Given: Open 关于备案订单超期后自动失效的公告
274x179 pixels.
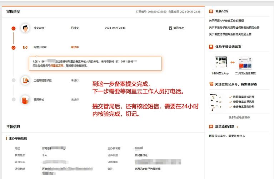Looking at the screenshot, I should coord(230,34).
